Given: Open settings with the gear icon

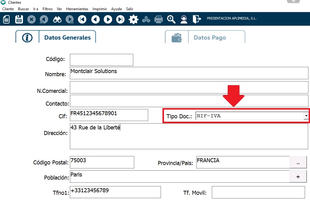Looking at the screenshot, I should pos(133,20).
